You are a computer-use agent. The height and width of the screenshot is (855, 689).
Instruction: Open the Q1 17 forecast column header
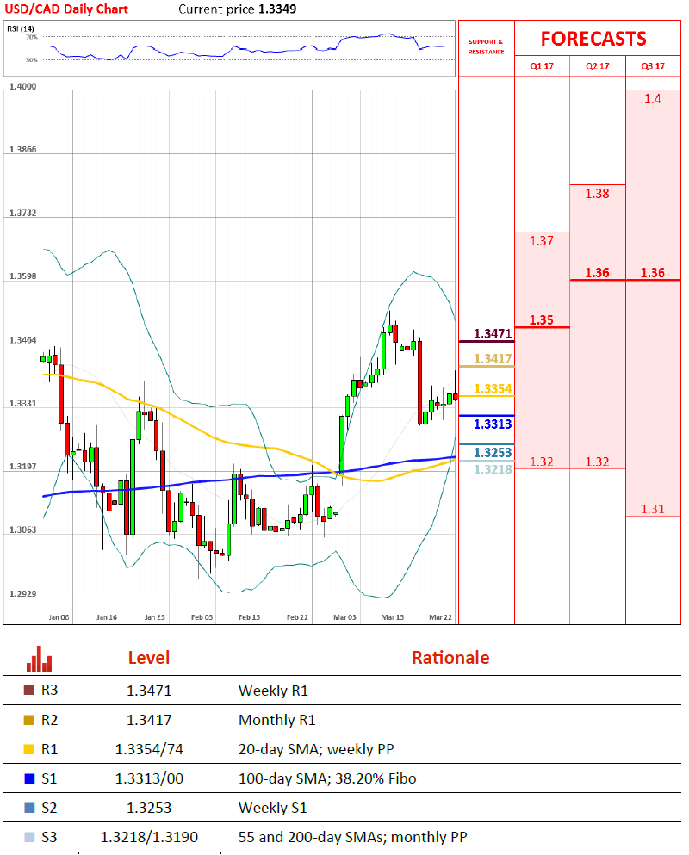(x=542, y=65)
